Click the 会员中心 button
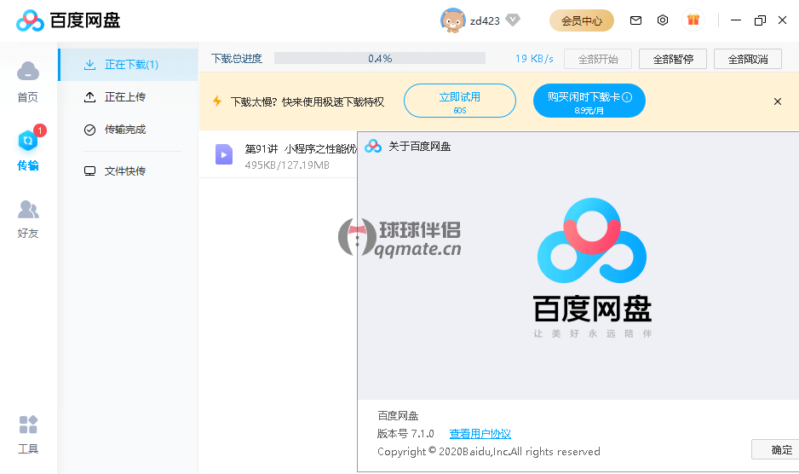Screen dimensions: 799x474 (x=582, y=20)
